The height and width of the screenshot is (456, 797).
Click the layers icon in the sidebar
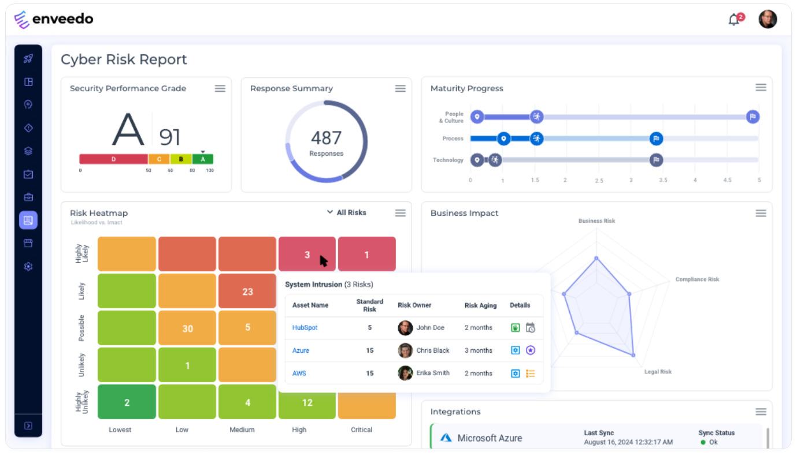(28, 151)
